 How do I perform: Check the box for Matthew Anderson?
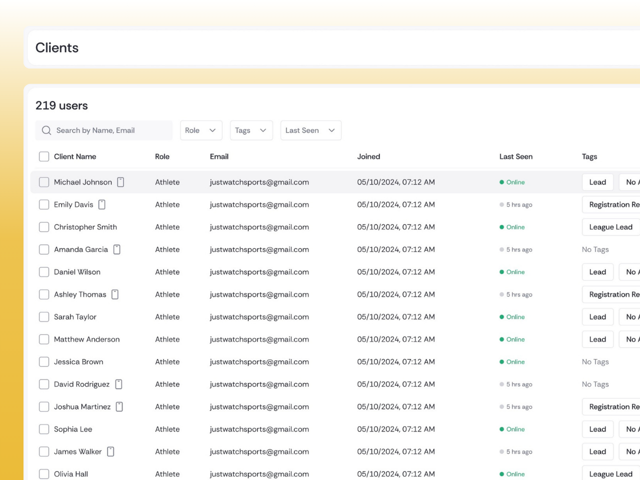(44, 339)
